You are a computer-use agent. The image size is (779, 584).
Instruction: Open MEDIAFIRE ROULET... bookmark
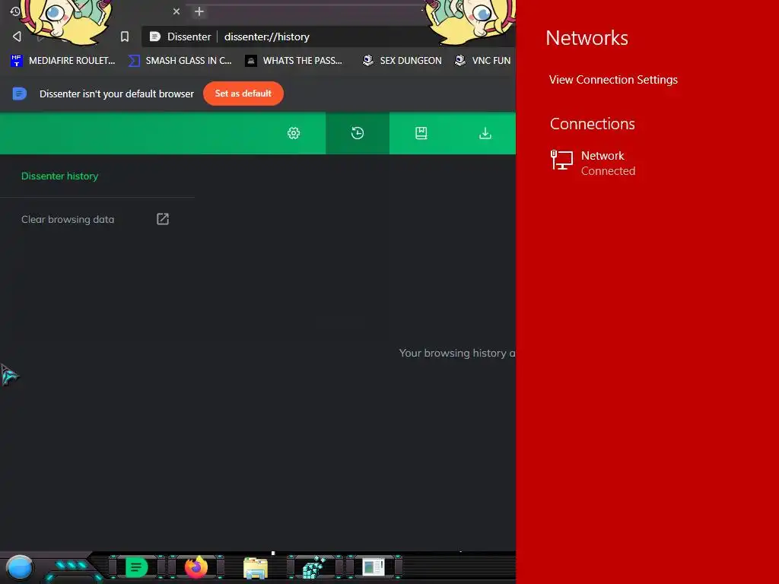[62, 61]
